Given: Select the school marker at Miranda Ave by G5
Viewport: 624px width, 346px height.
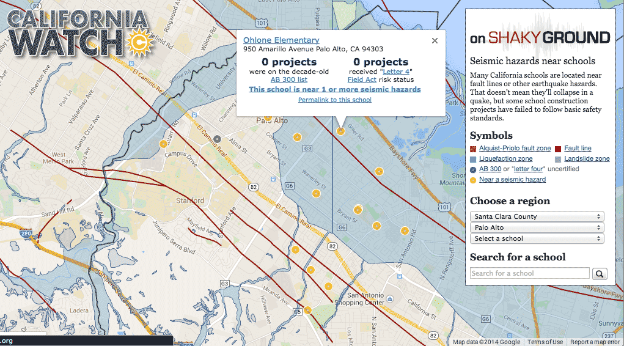Looking at the screenshot, I should [307, 310].
